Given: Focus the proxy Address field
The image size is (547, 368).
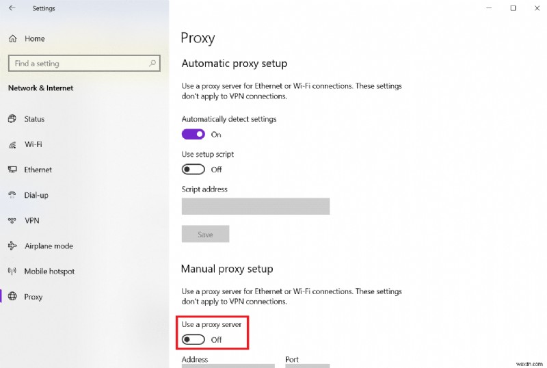Looking at the screenshot, I should pyautogui.click(x=228, y=365).
